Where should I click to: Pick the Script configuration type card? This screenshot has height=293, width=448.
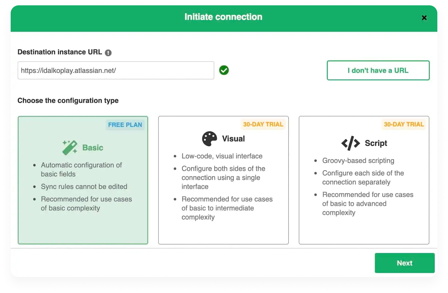point(364,229)
